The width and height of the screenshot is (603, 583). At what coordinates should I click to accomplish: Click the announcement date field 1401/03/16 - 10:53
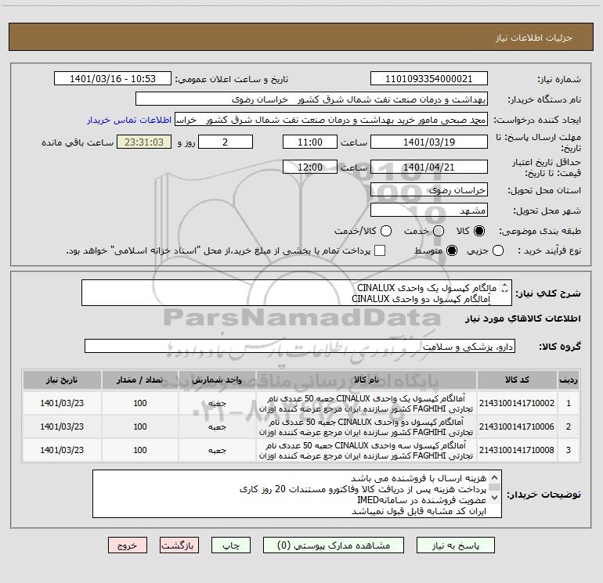click(x=113, y=79)
